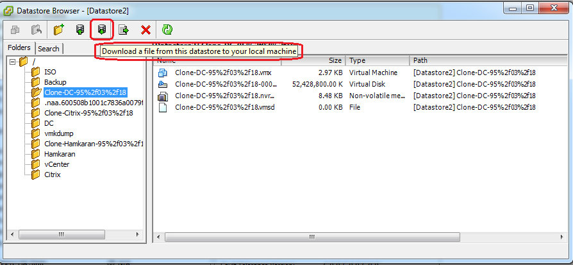Viewport: 573px width, 265px height.
Task: Select file Clone-DC-95%2f03%2f18.vmx
Action: [x=223, y=73]
